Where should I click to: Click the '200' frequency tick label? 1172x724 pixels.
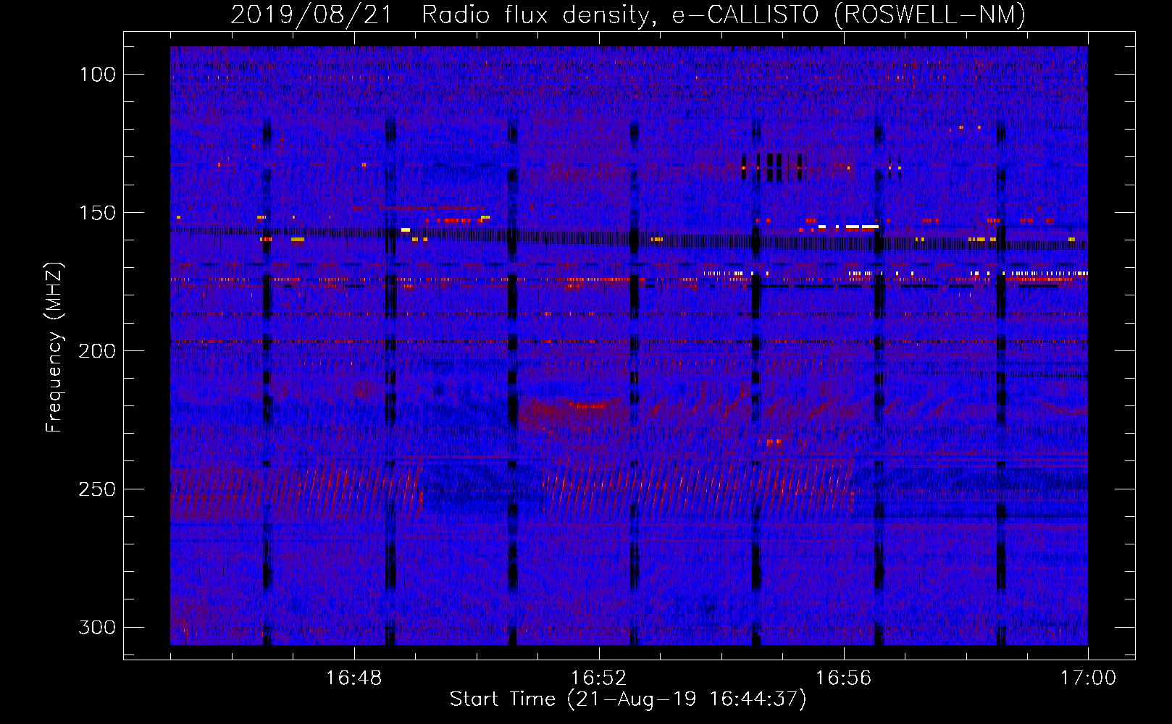click(97, 351)
